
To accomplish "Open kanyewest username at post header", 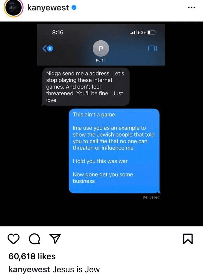I will tap(48, 8).
